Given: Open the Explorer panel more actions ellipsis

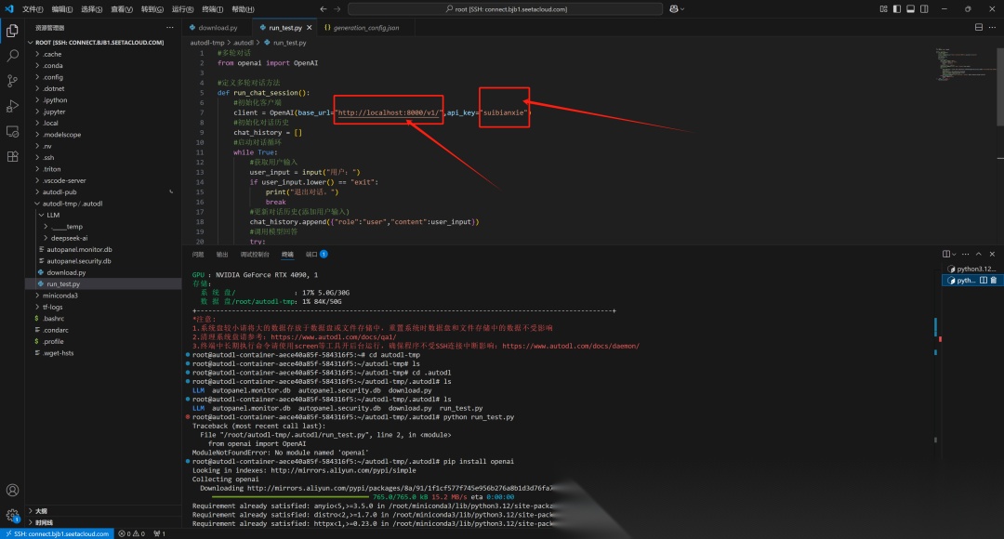Looking at the screenshot, I should 170,28.
